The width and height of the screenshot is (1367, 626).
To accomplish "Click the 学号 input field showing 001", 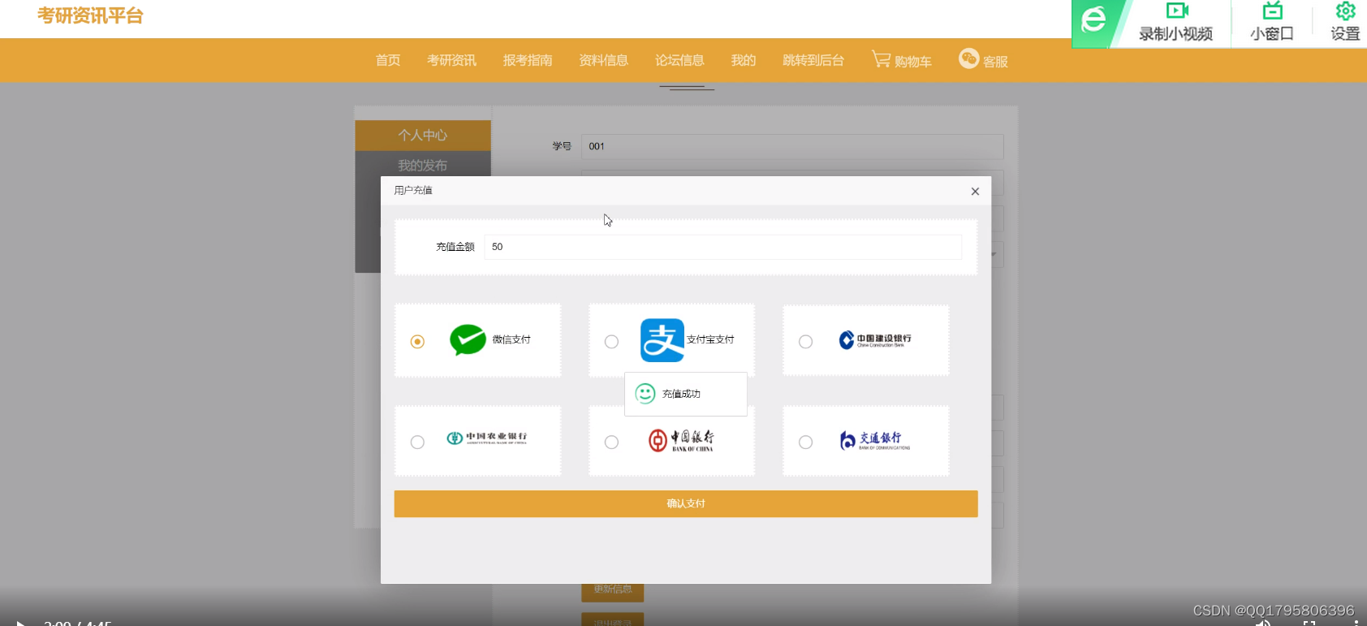I will pyautogui.click(x=792, y=146).
